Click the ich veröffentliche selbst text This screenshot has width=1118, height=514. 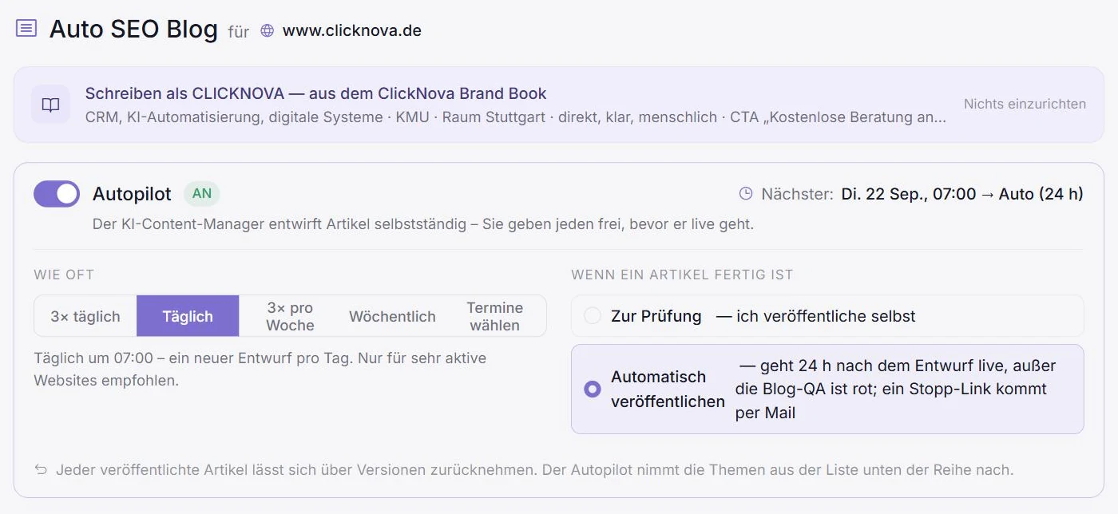tap(815, 316)
